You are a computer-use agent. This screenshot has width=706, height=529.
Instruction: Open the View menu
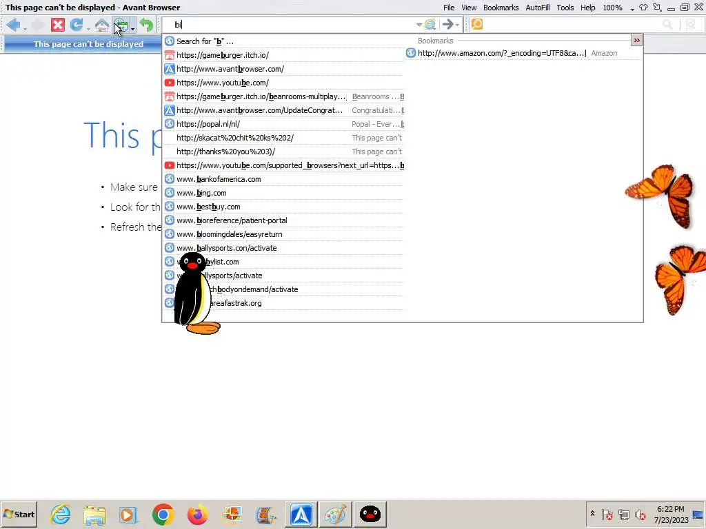[469, 8]
